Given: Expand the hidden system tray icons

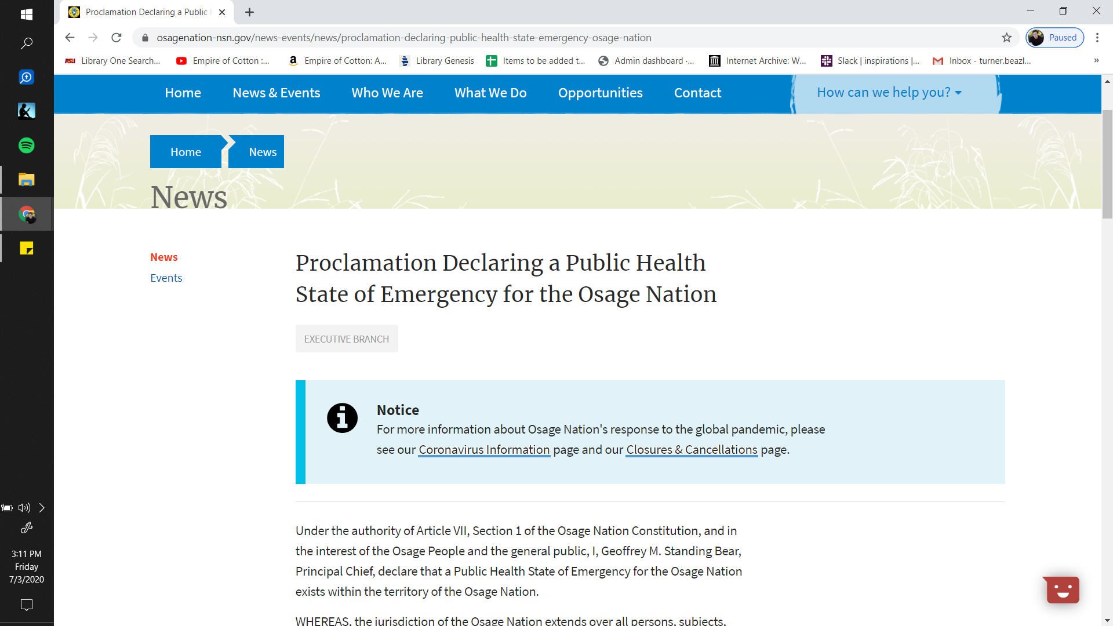Looking at the screenshot, I should [42, 508].
